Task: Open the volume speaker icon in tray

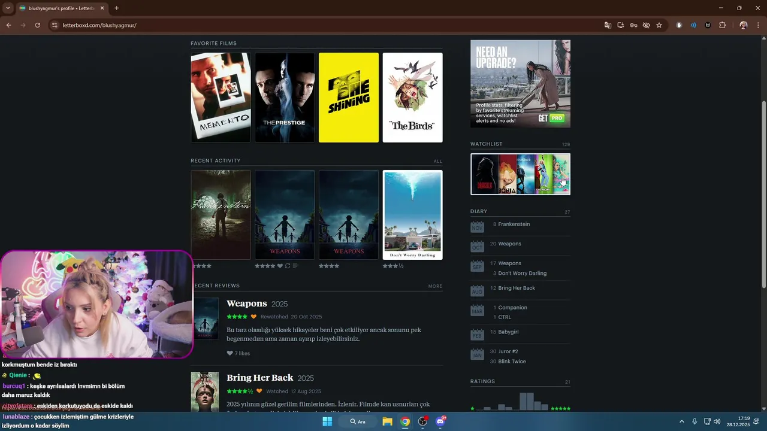Action: pyautogui.click(x=717, y=421)
